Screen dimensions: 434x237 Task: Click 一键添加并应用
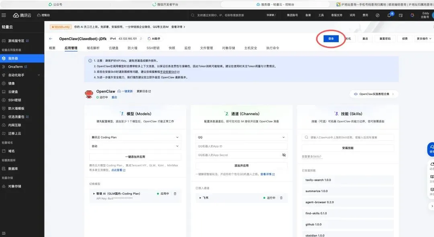click(x=135, y=157)
